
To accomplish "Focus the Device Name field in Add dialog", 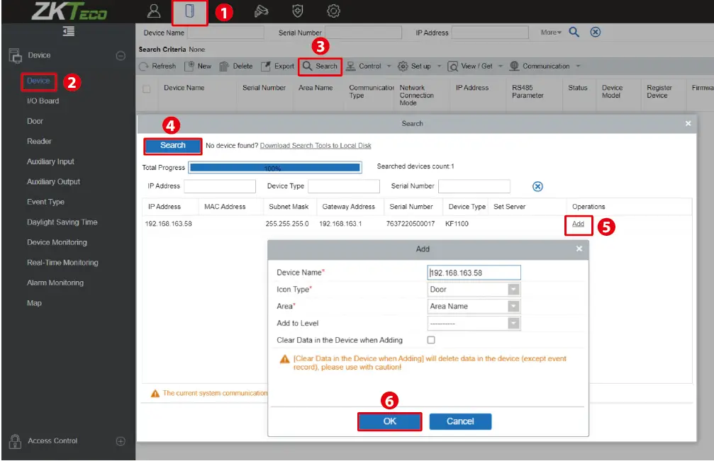I will pos(474,273).
